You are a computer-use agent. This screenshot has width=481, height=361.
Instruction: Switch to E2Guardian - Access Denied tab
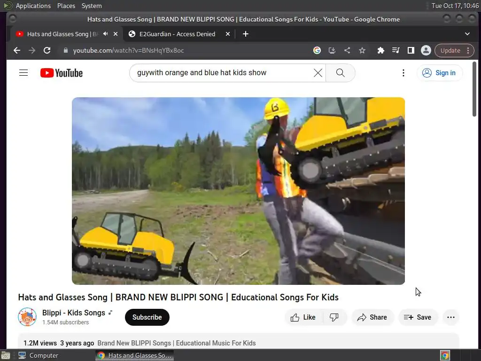[177, 34]
